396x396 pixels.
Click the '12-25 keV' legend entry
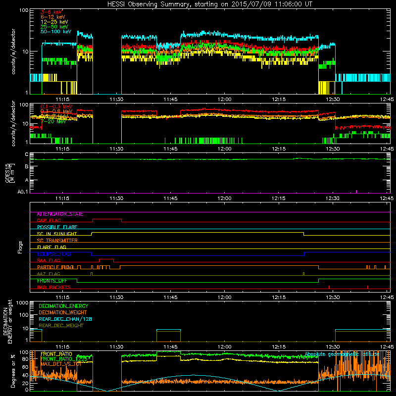(54, 22)
